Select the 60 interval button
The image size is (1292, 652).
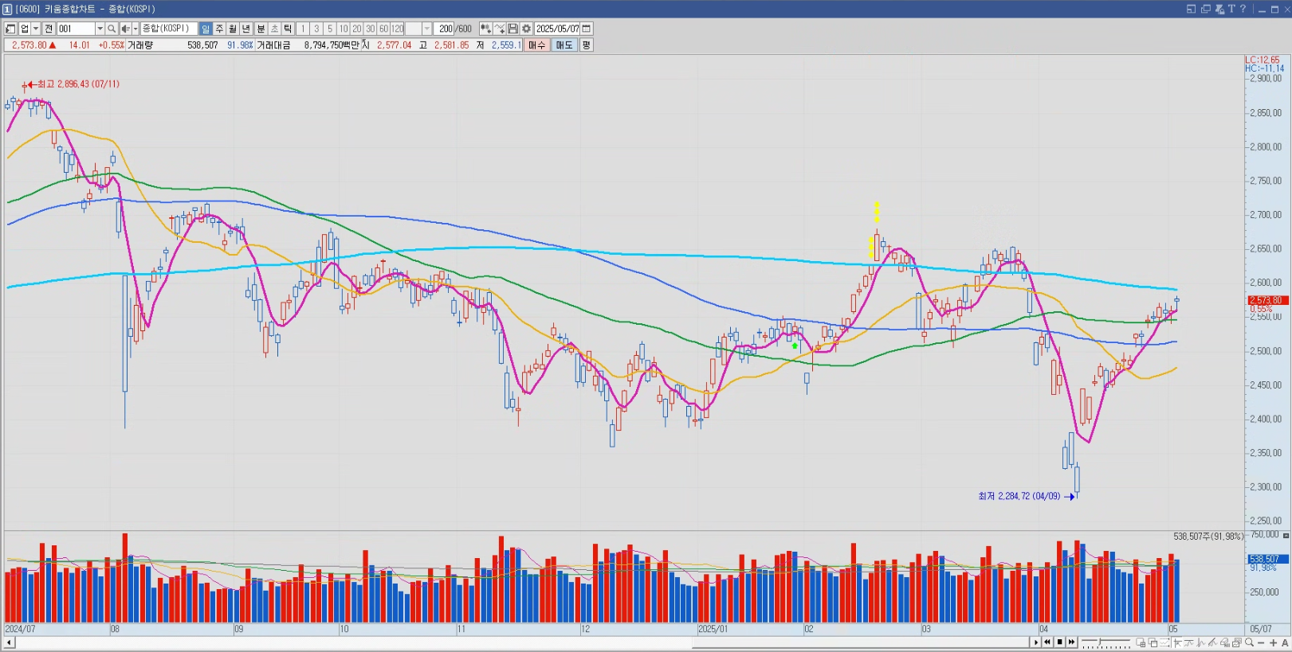coord(383,29)
